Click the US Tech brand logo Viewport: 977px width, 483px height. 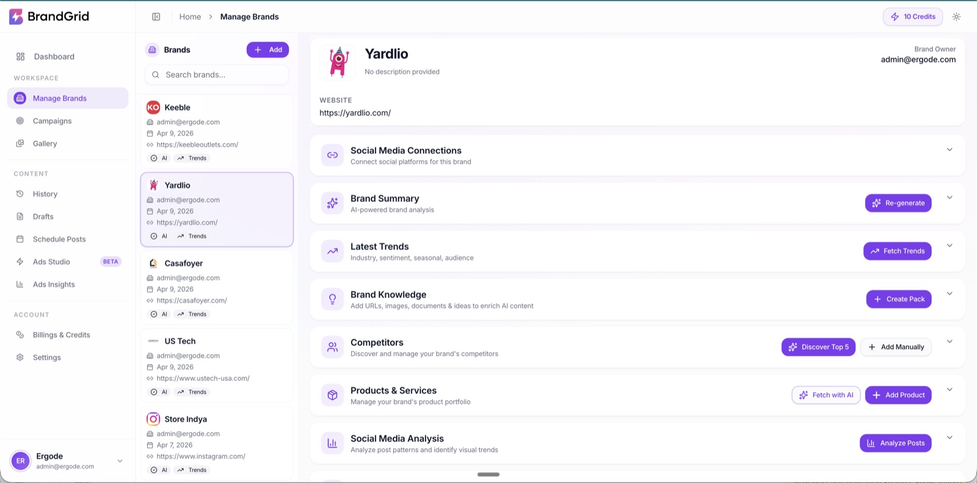coord(153,341)
